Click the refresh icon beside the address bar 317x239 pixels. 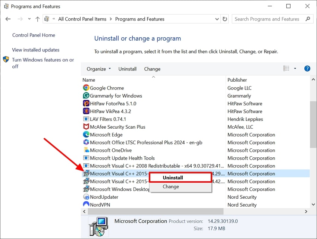[225, 19]
